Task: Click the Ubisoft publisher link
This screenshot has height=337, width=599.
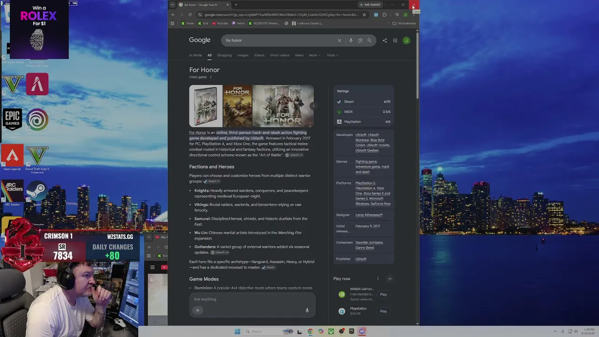Action: (361, 259)
